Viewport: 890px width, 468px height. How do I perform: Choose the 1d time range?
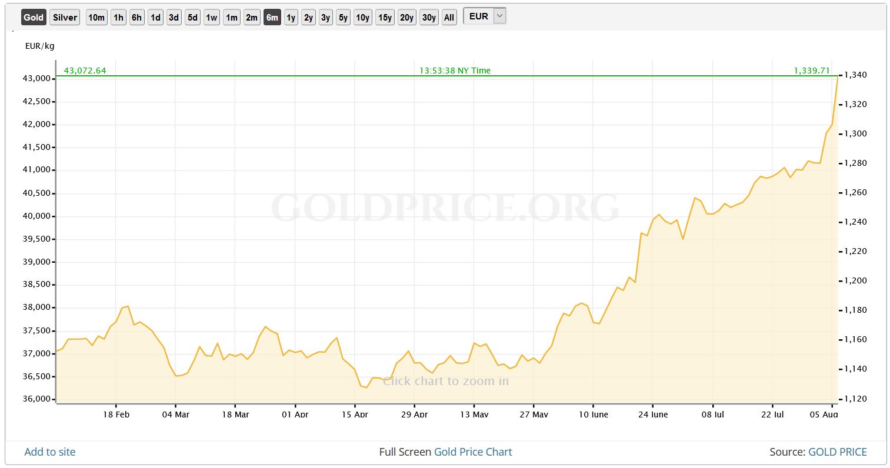(155, 17)
